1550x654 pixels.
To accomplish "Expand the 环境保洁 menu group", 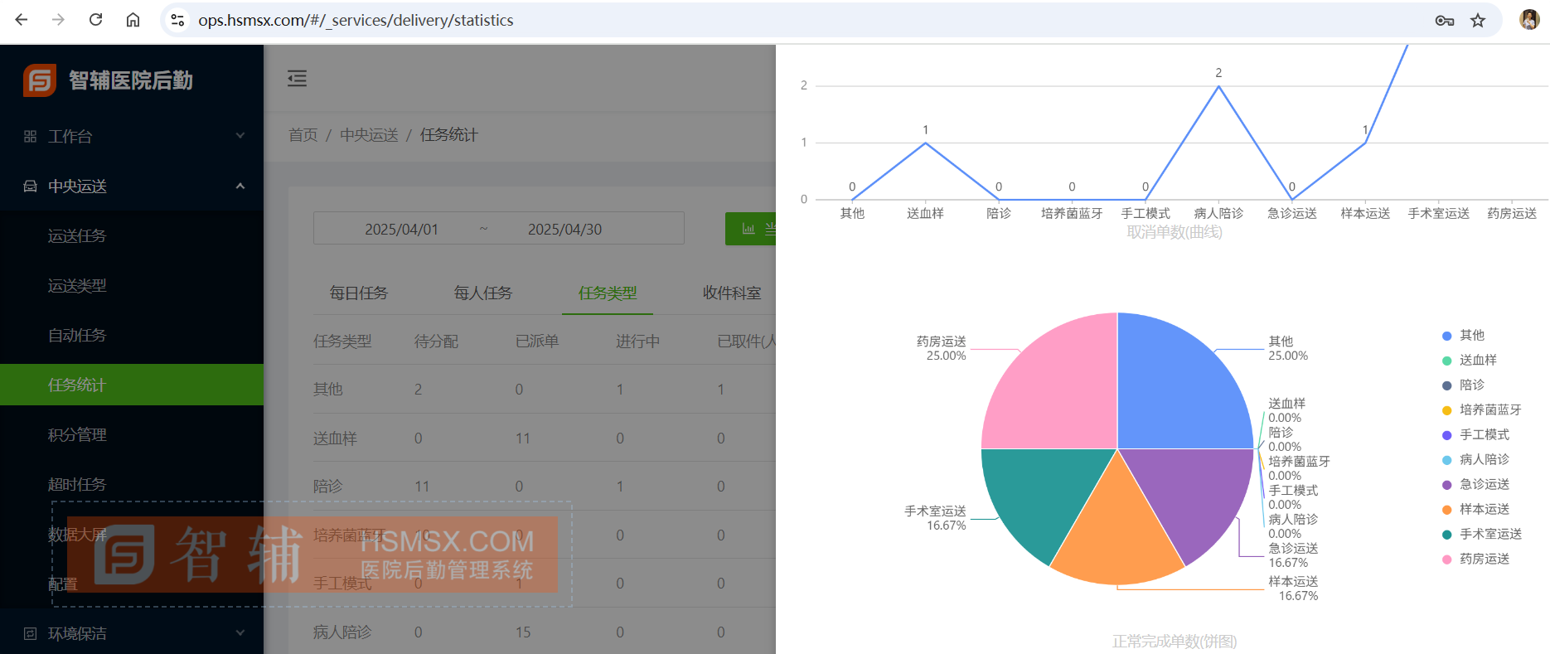I will tap(133, 633).
